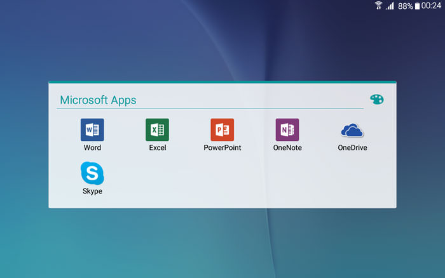
Task: Tap the cellular signal bars icon
Action: (390, 6)
